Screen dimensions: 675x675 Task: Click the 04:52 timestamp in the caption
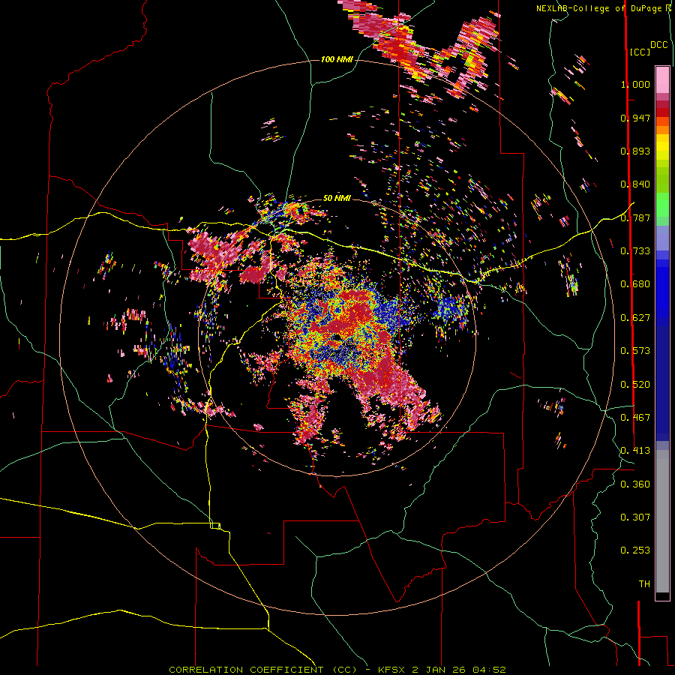(x=489, y=670)
